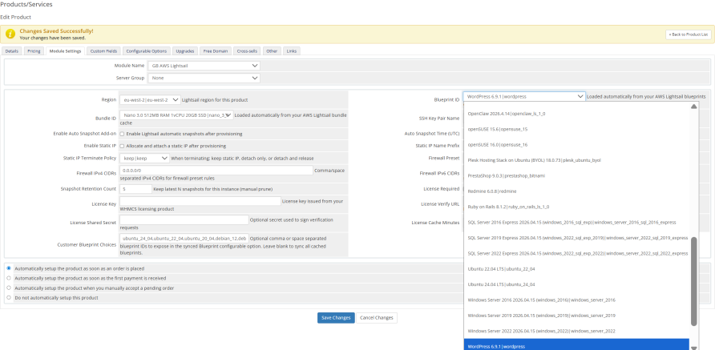The width and height of the screenshot is (715, 350).
Task: Select Ruby on Rails 8.1.2 option
Action: tap(577, 207)
